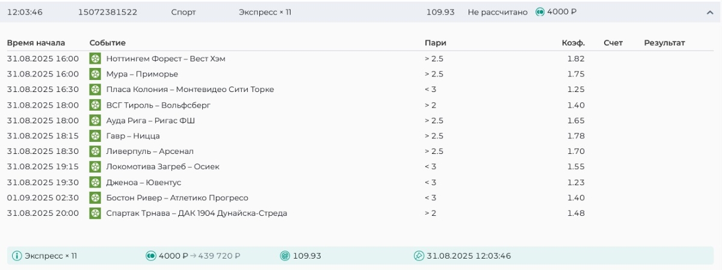This screenshot has height=270, width=722.
Task: Click the Результат column header
Action: coord(664,43)
